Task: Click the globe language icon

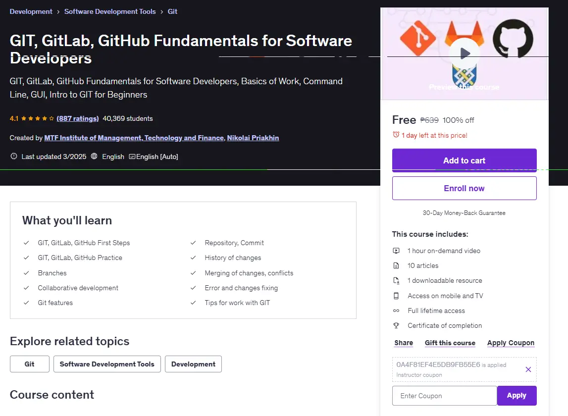Action: [x=94, y=156]
